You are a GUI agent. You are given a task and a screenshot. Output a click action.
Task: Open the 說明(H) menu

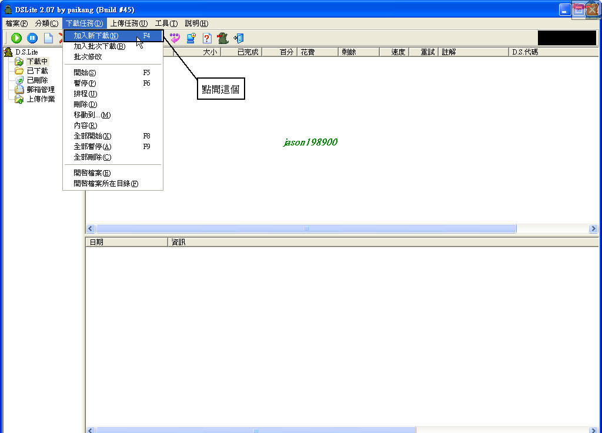pos(196,23)
